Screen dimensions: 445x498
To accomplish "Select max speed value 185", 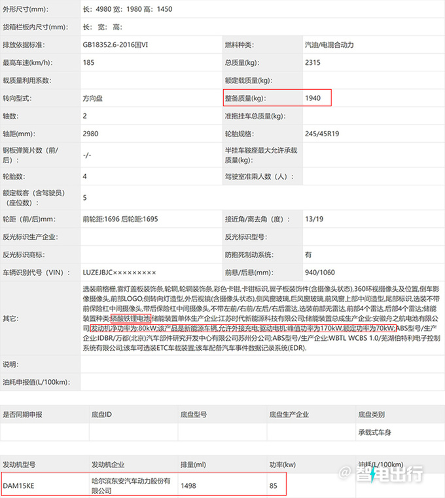I will click(88, 62).
